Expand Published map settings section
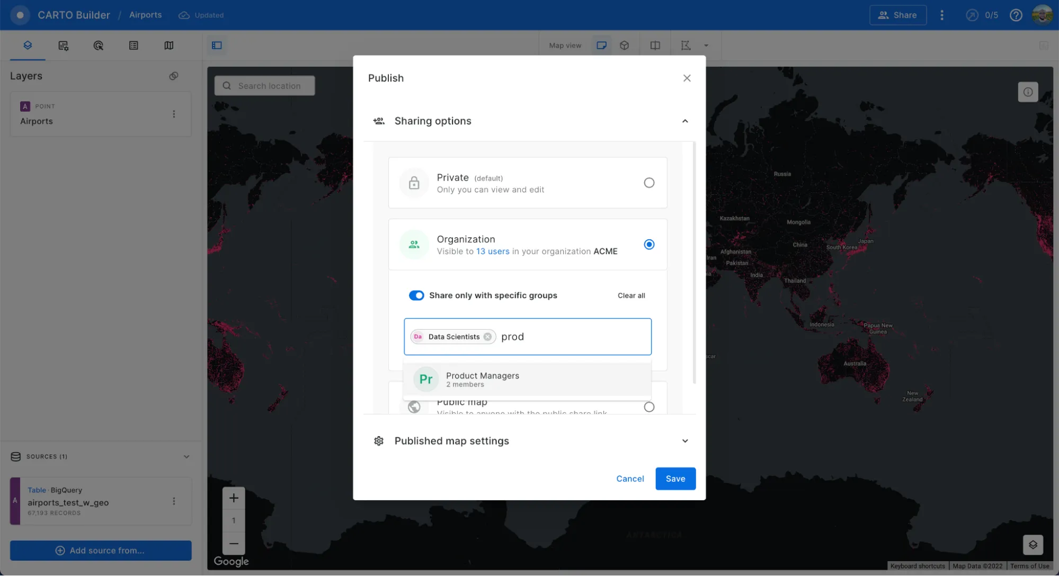 685,441
